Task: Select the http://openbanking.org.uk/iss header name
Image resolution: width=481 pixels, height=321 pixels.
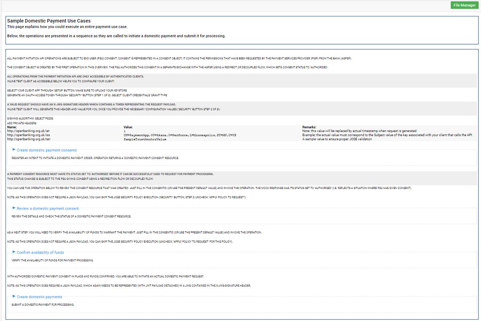Action: point(28,135)
